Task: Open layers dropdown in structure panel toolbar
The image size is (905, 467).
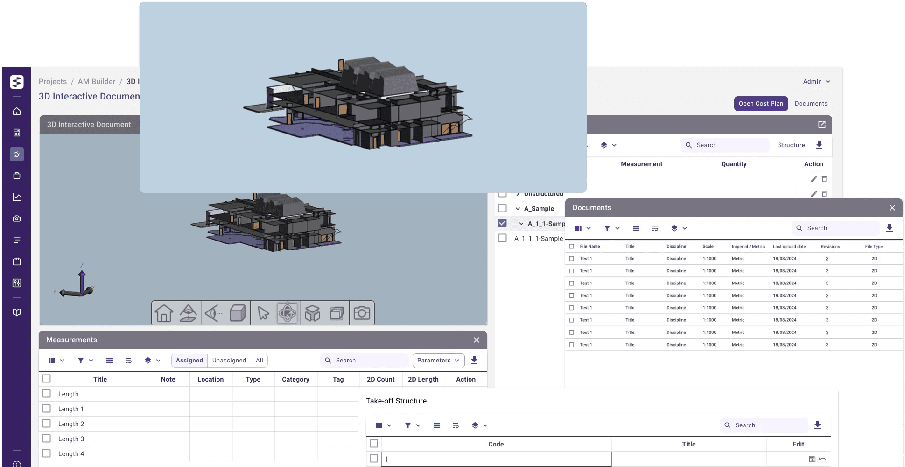Action: click(609, 145)
